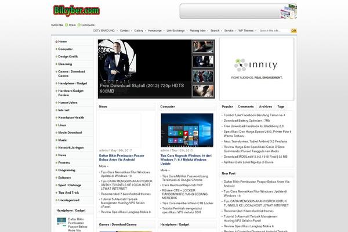Click the Home star icon in sidebar
Viewport: 348px width, 232px height.
click(56, 42)
